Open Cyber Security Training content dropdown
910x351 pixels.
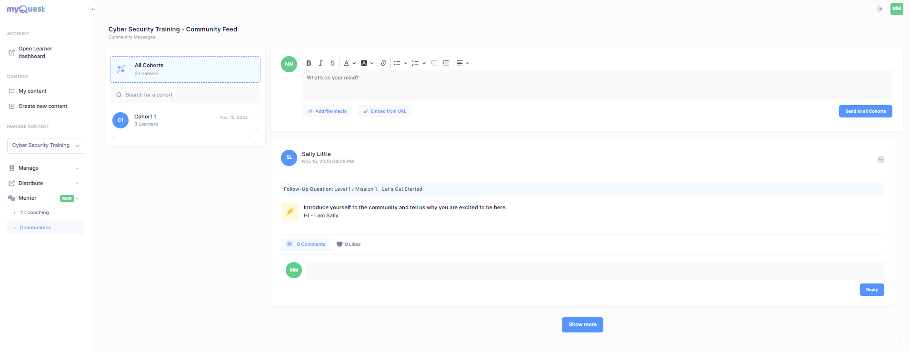click(x=45, y=146)
